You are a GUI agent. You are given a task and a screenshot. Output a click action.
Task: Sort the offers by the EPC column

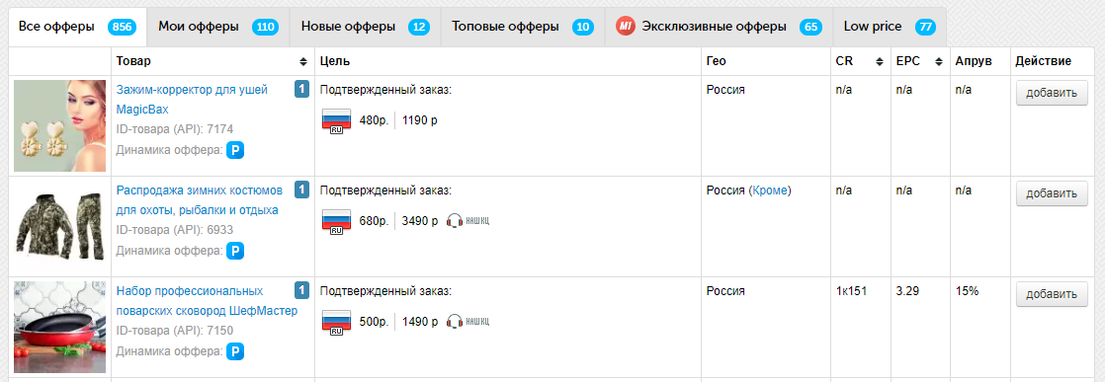939,62
